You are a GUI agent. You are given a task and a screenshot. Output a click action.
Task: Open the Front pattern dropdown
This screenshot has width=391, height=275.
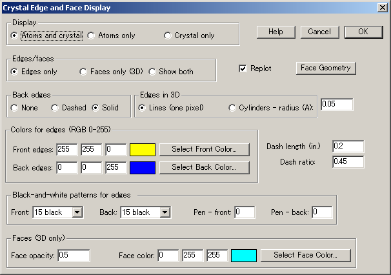click(77, 212)
